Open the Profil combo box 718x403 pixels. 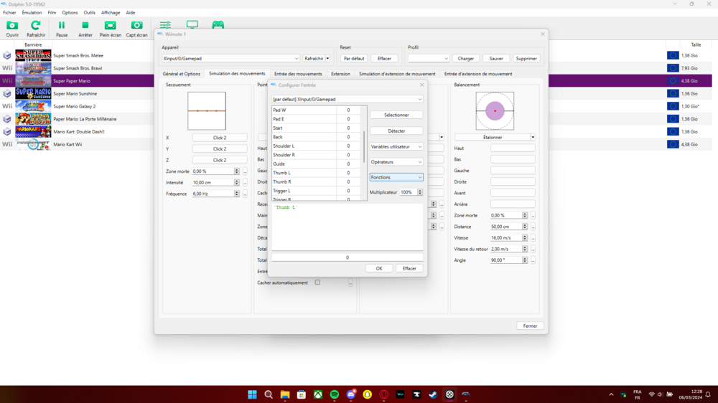click(x=428, y=59)
